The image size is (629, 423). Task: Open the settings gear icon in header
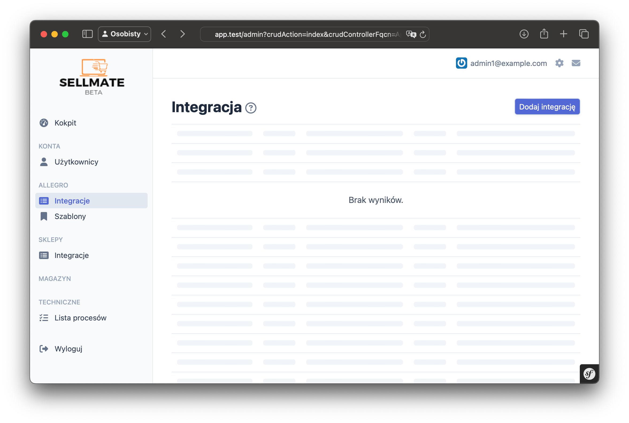[x=559, y=63]
